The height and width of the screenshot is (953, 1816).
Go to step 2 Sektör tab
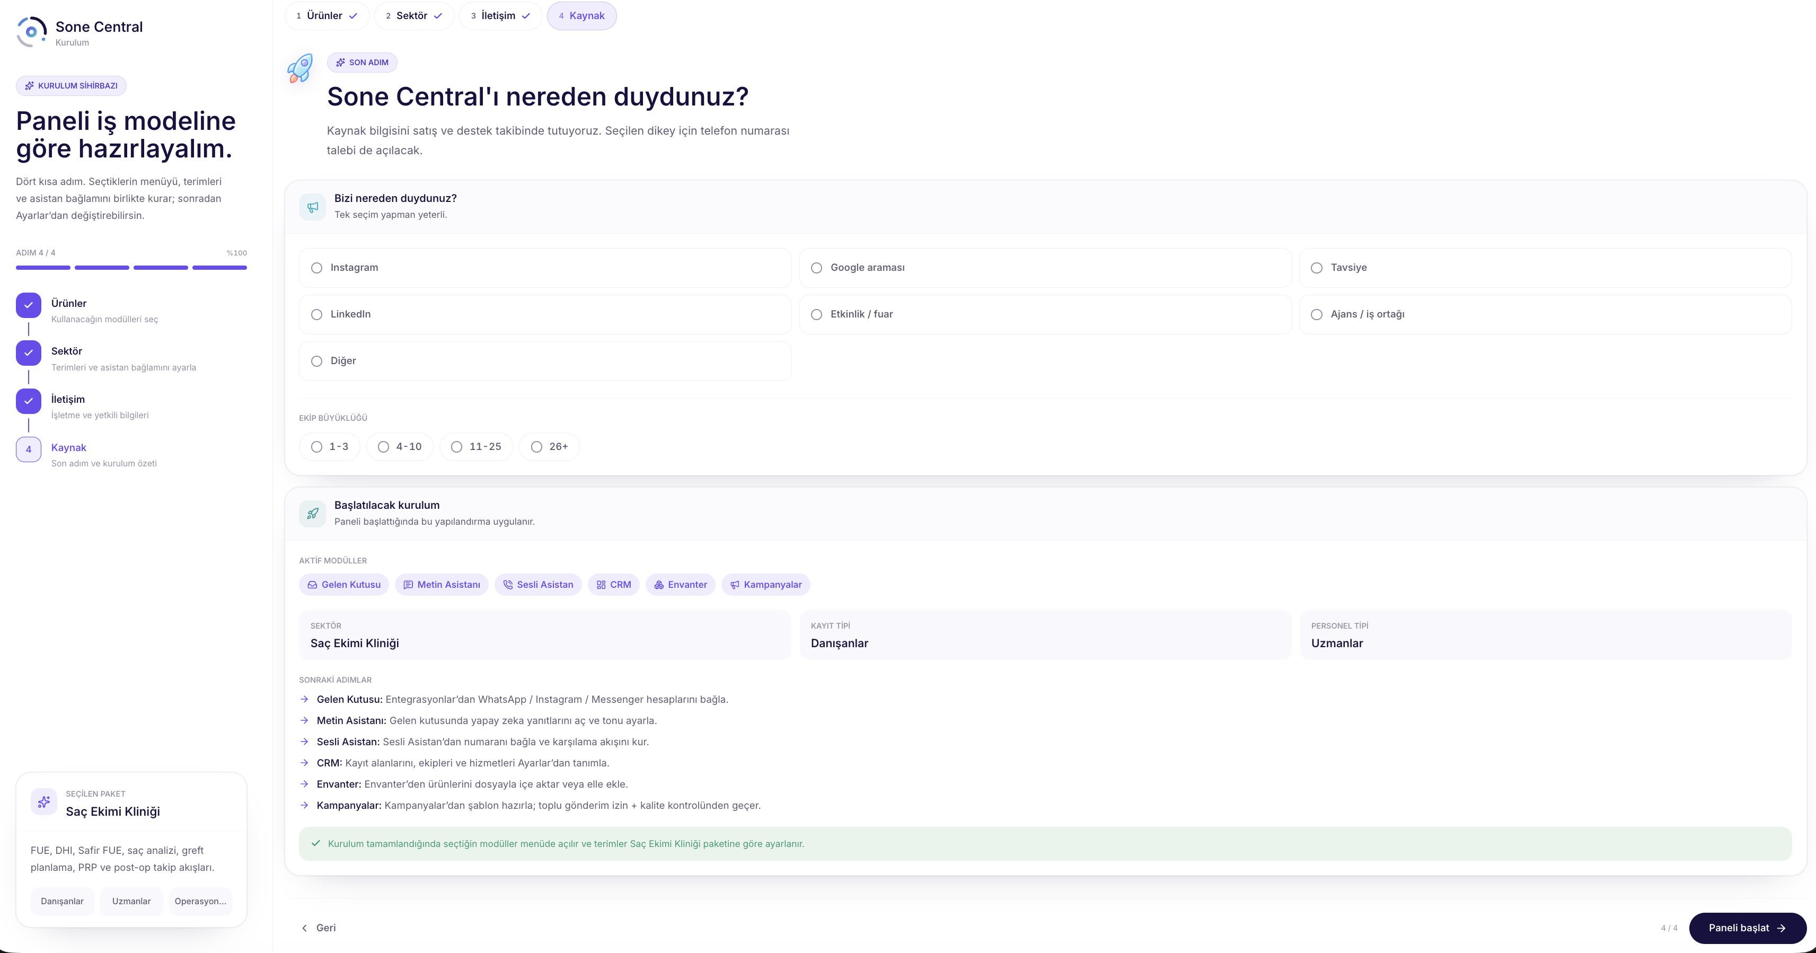[415, 15]
